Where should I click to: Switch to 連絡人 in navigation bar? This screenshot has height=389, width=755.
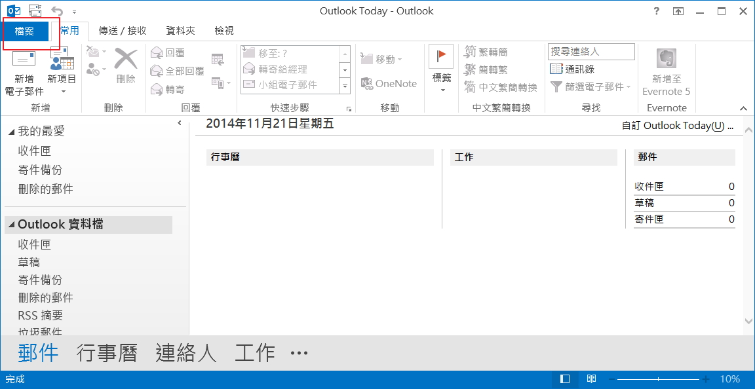tap(186, 354)
